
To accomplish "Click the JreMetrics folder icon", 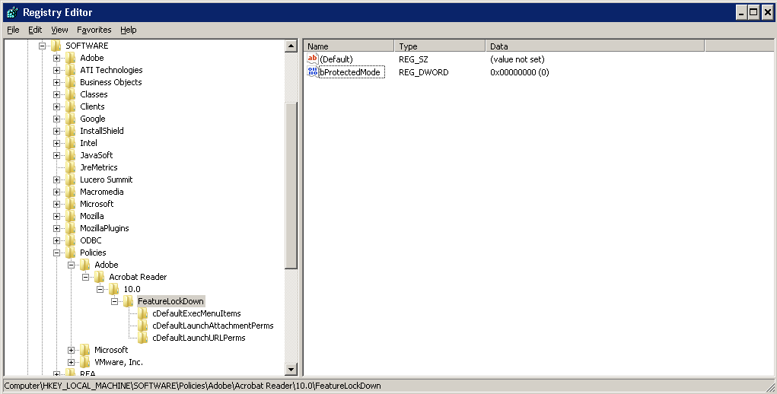I will coord(70,167).
